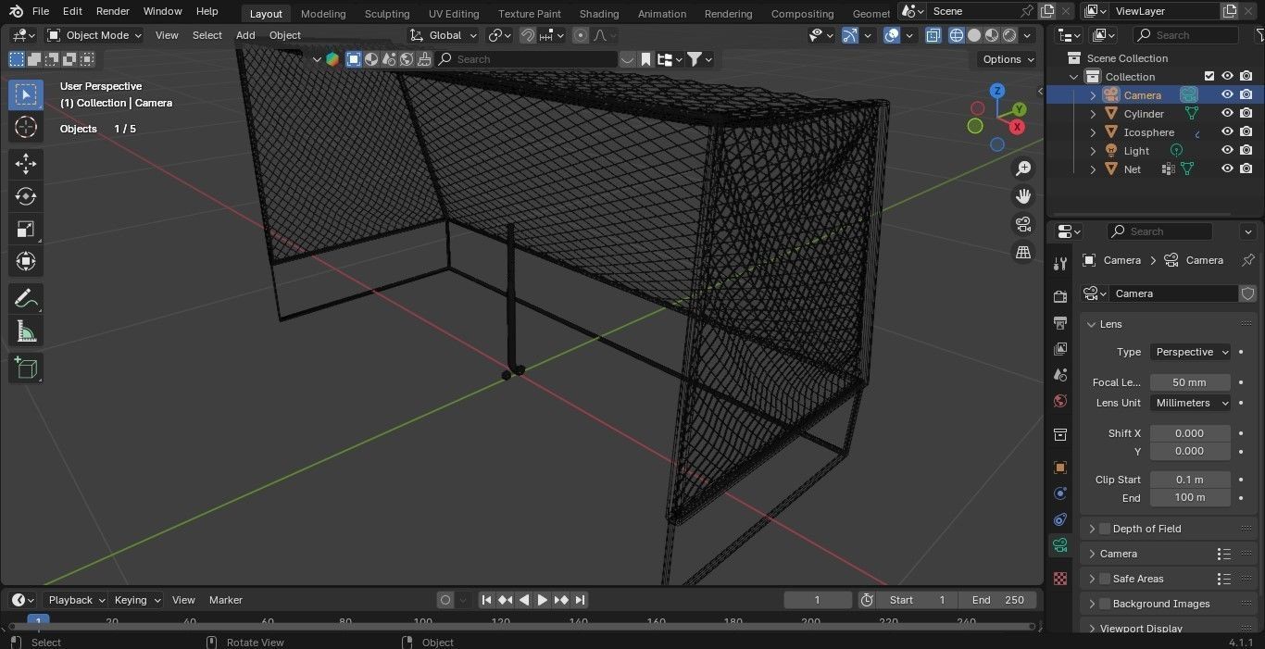
Task: Switch to the Modeling workspace tab
Action: click(323, 13)
